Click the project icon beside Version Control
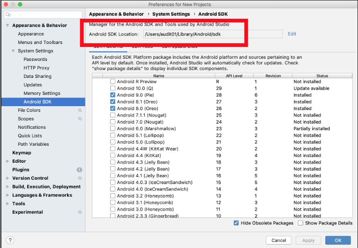Viewport: 358px width, 248px height. [x=80, y=178]
